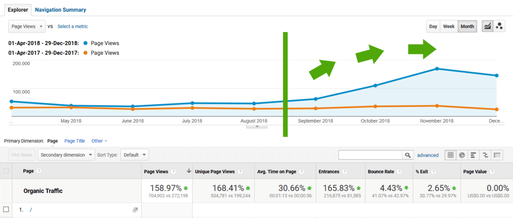513x218 pixels.
Task: Click the search magnifier button
Action: coord(407,155)
